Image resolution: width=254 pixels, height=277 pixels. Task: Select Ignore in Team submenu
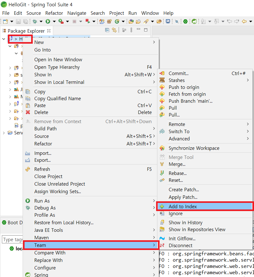205,214
